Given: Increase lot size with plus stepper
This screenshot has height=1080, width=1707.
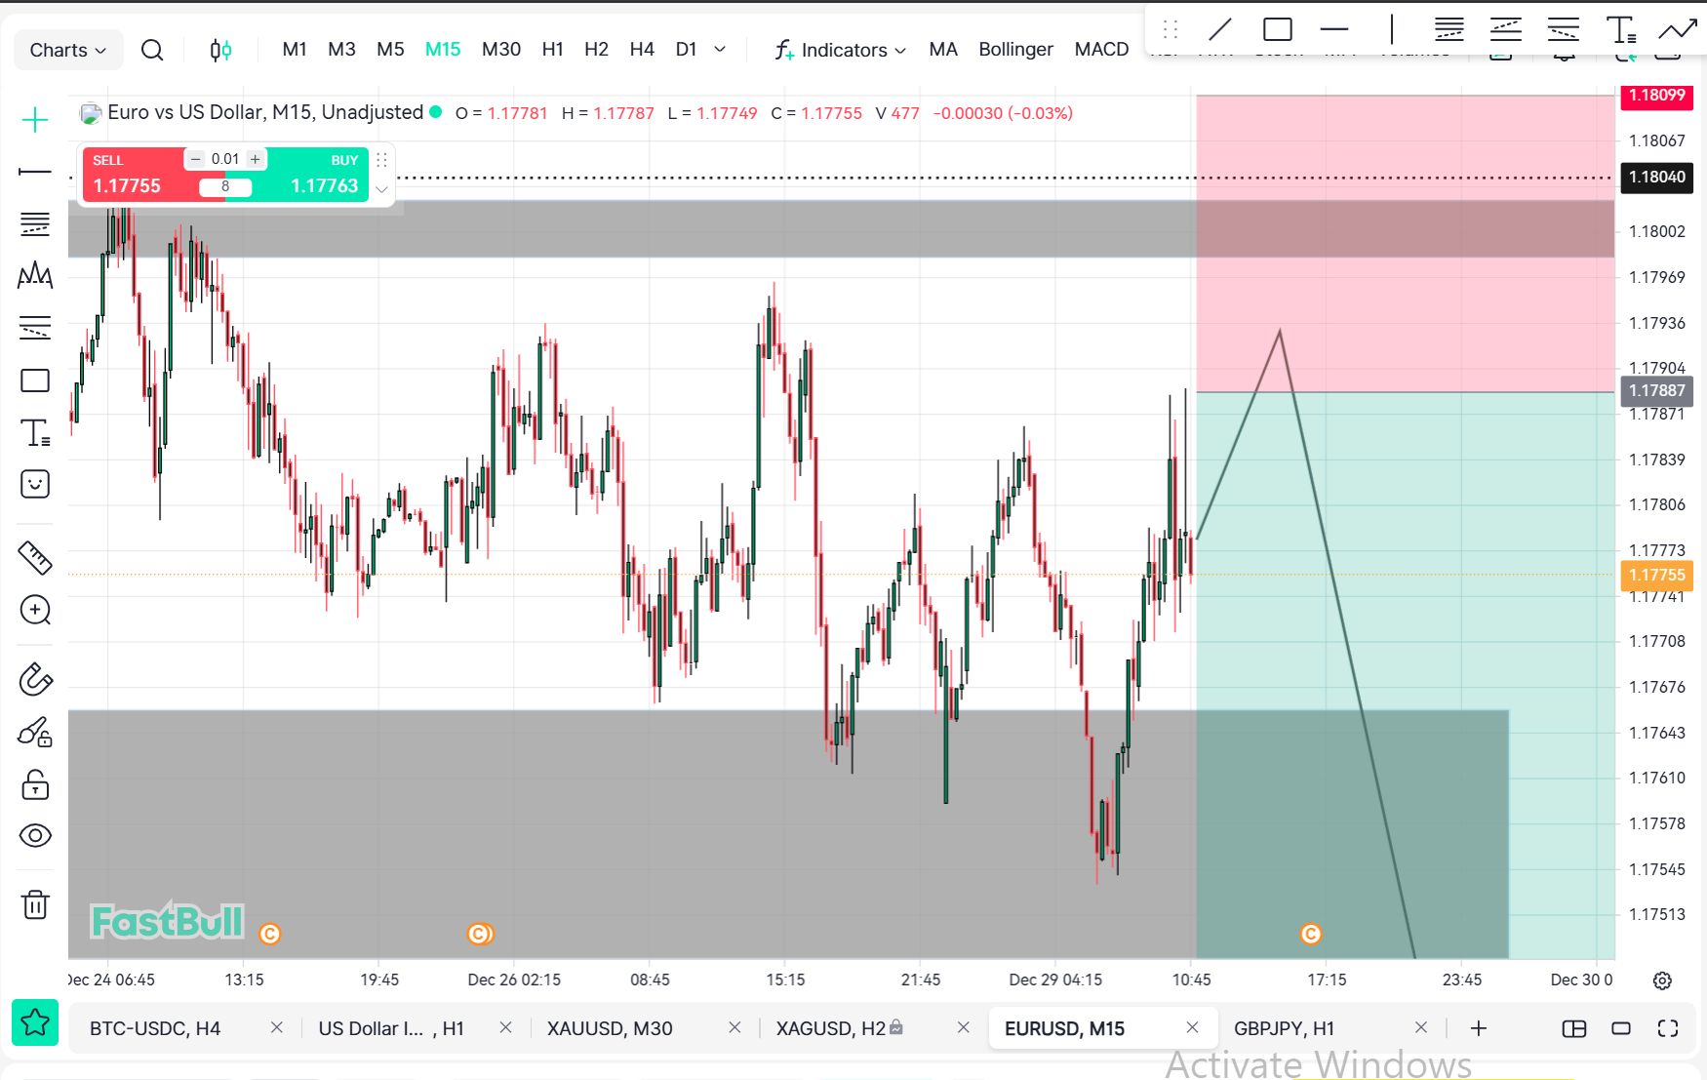Looking at the screenshot, I should (x=256, y=159).
